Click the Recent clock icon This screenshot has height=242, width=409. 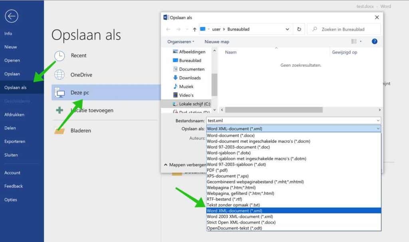60,56
